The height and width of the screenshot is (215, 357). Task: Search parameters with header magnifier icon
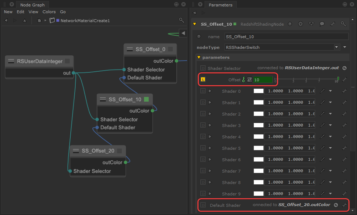(343, 24)
